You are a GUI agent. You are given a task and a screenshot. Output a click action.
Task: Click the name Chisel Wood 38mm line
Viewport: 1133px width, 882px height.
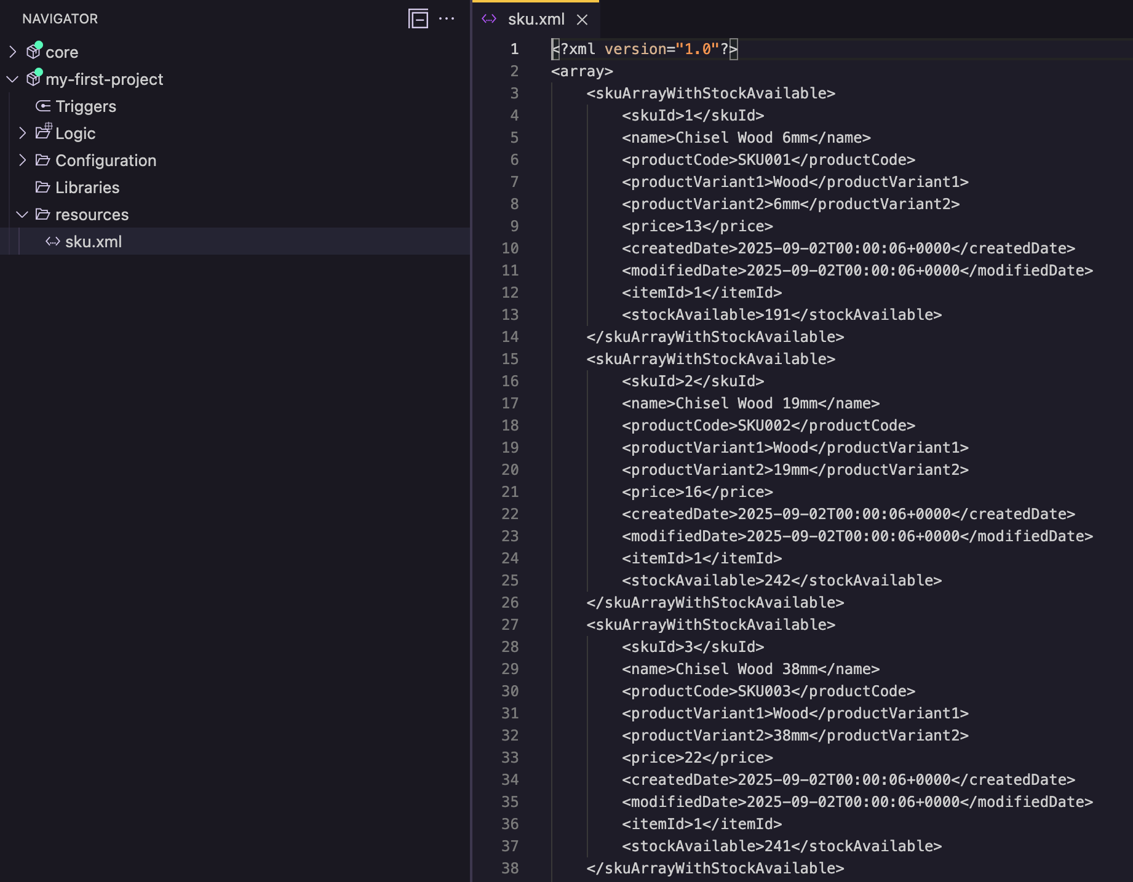[x=750, y=669]
